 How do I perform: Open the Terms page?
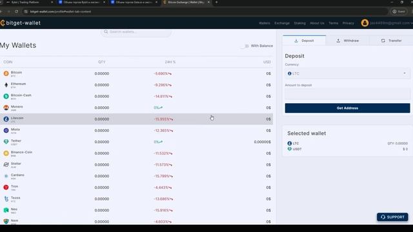click(334, 23)
